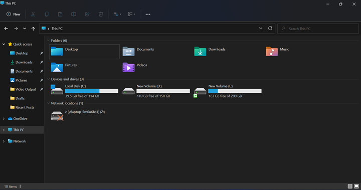361x190 pixels.
Task: Select the Local Disk (C:) drive icon
Action: (57, 90)
